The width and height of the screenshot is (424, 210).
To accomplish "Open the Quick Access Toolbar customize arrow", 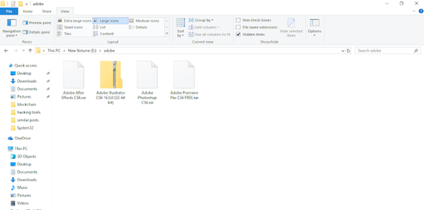I will point(27,4).
